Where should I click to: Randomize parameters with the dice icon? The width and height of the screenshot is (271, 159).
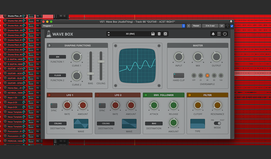[165, 34]
